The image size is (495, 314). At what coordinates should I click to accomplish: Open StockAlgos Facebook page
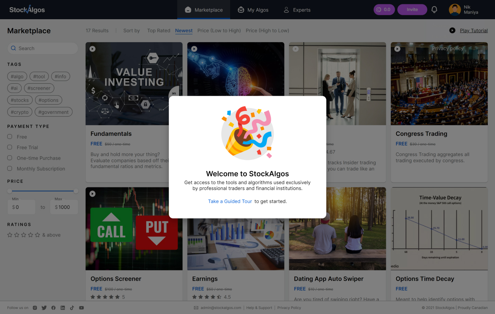[53, 308]
